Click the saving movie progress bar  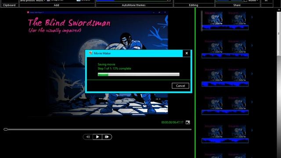[139, 74]
